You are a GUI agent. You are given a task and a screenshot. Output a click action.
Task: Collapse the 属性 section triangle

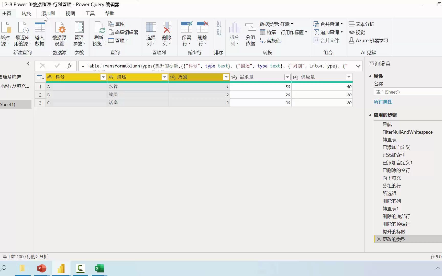point(370,76)
